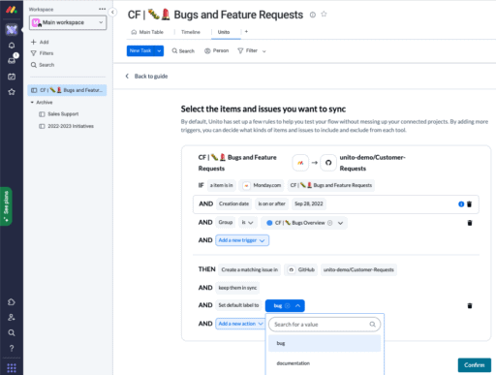
Task: Delete the Creation date trigger
Action: coord(470,204)
